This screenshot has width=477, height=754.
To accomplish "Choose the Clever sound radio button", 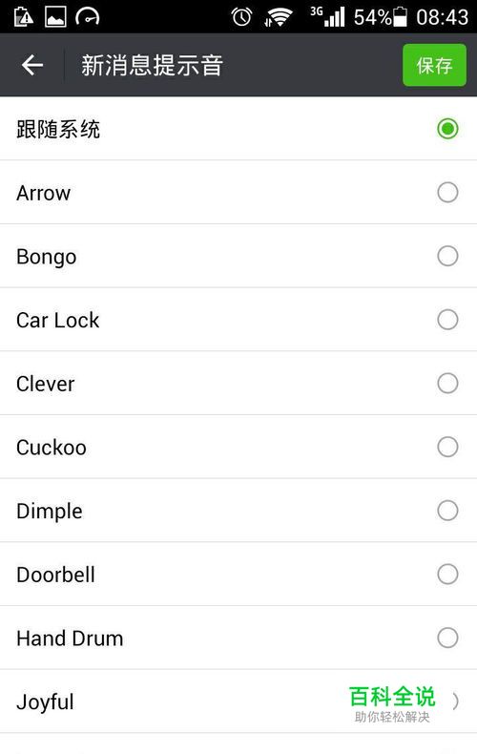I will click(x=447, y=384).
